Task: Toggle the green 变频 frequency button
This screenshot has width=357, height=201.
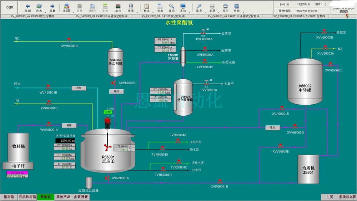Action: (x=107, y=112)
